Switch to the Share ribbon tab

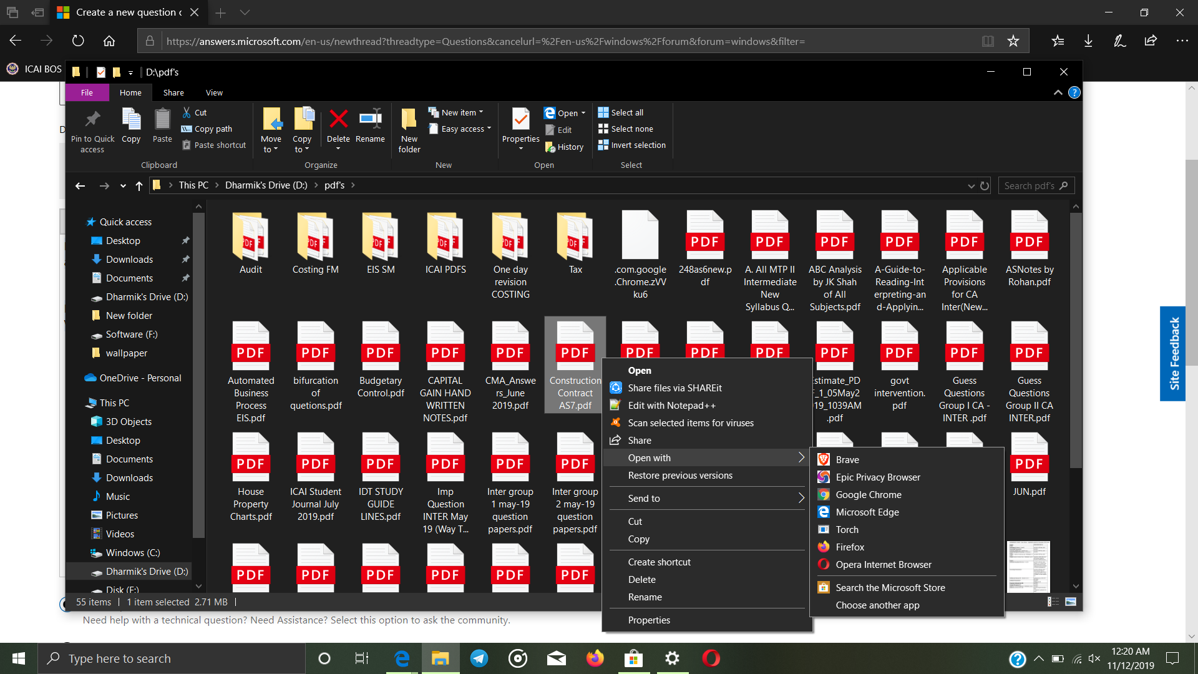(x=173, y=92)
